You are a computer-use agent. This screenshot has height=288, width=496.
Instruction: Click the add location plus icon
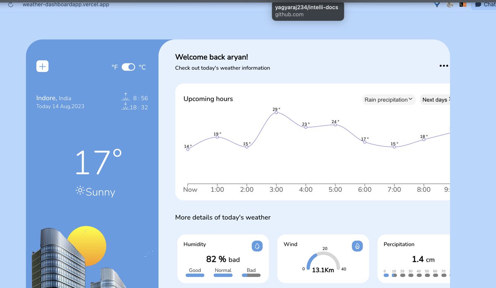(42, 66)
